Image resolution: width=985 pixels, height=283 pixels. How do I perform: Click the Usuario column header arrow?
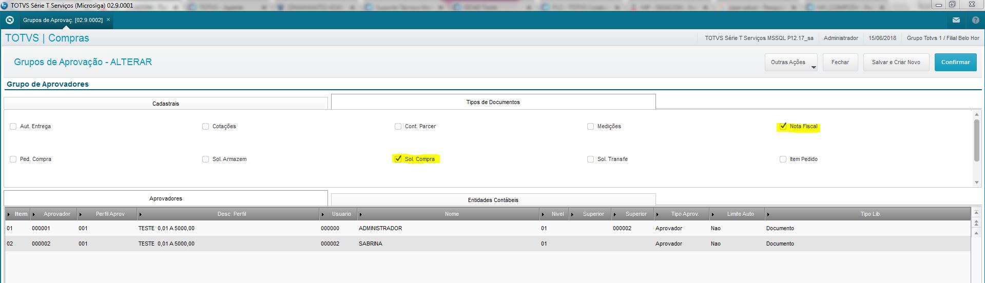pyautogui.click(x=323, y=214)
